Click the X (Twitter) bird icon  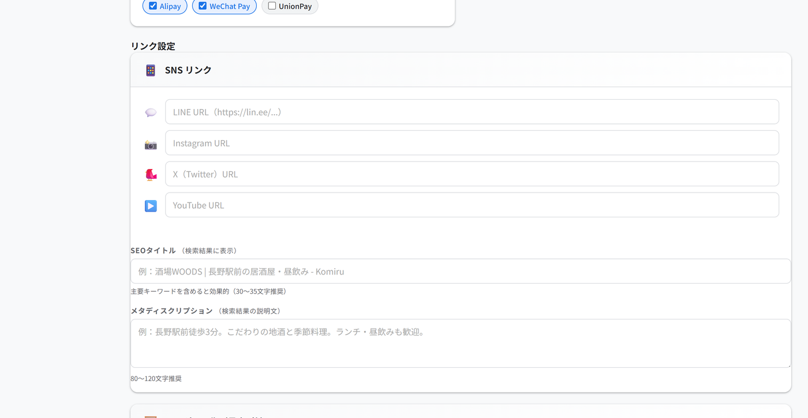[x=151, y=175]
